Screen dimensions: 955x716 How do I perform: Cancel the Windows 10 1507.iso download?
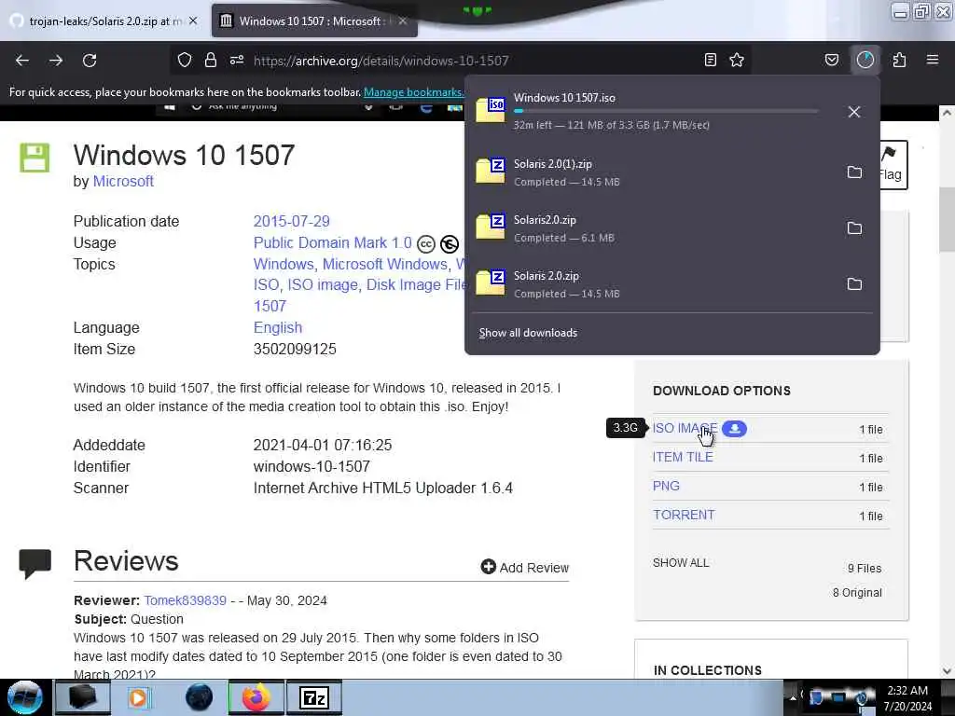tap(854, 112)
